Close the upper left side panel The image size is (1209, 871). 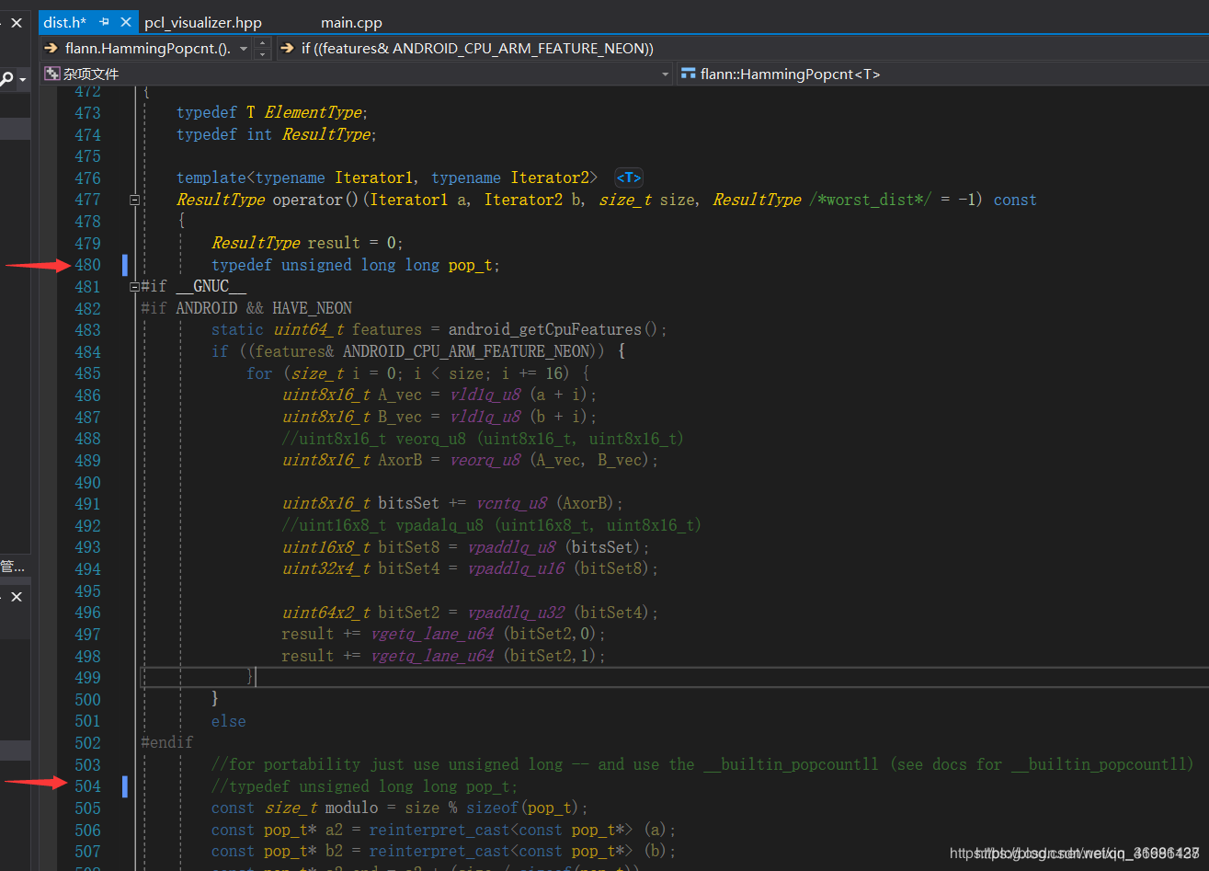pyautogui.click(x=17, y=23)
